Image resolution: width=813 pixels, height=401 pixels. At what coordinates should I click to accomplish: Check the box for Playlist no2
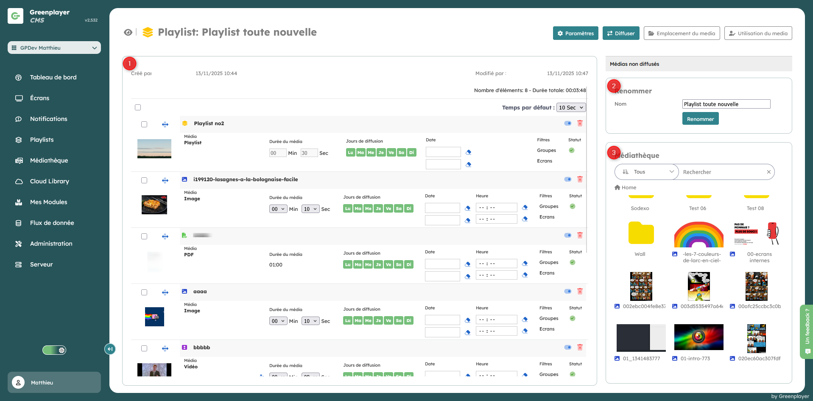tap(144, 124)
